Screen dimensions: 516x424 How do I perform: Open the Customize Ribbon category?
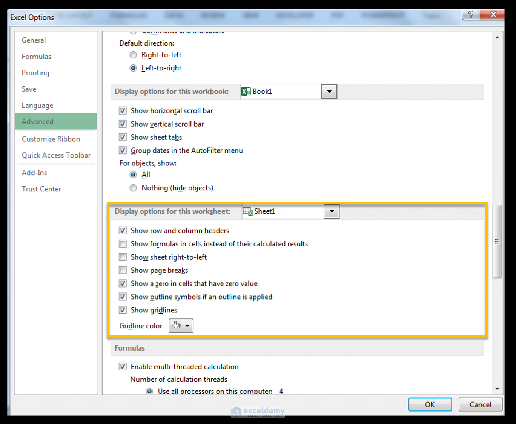point(56,139)
